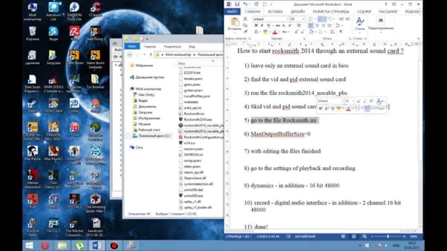Open the font size dropdown showing 16

click(x=303, y=19)
